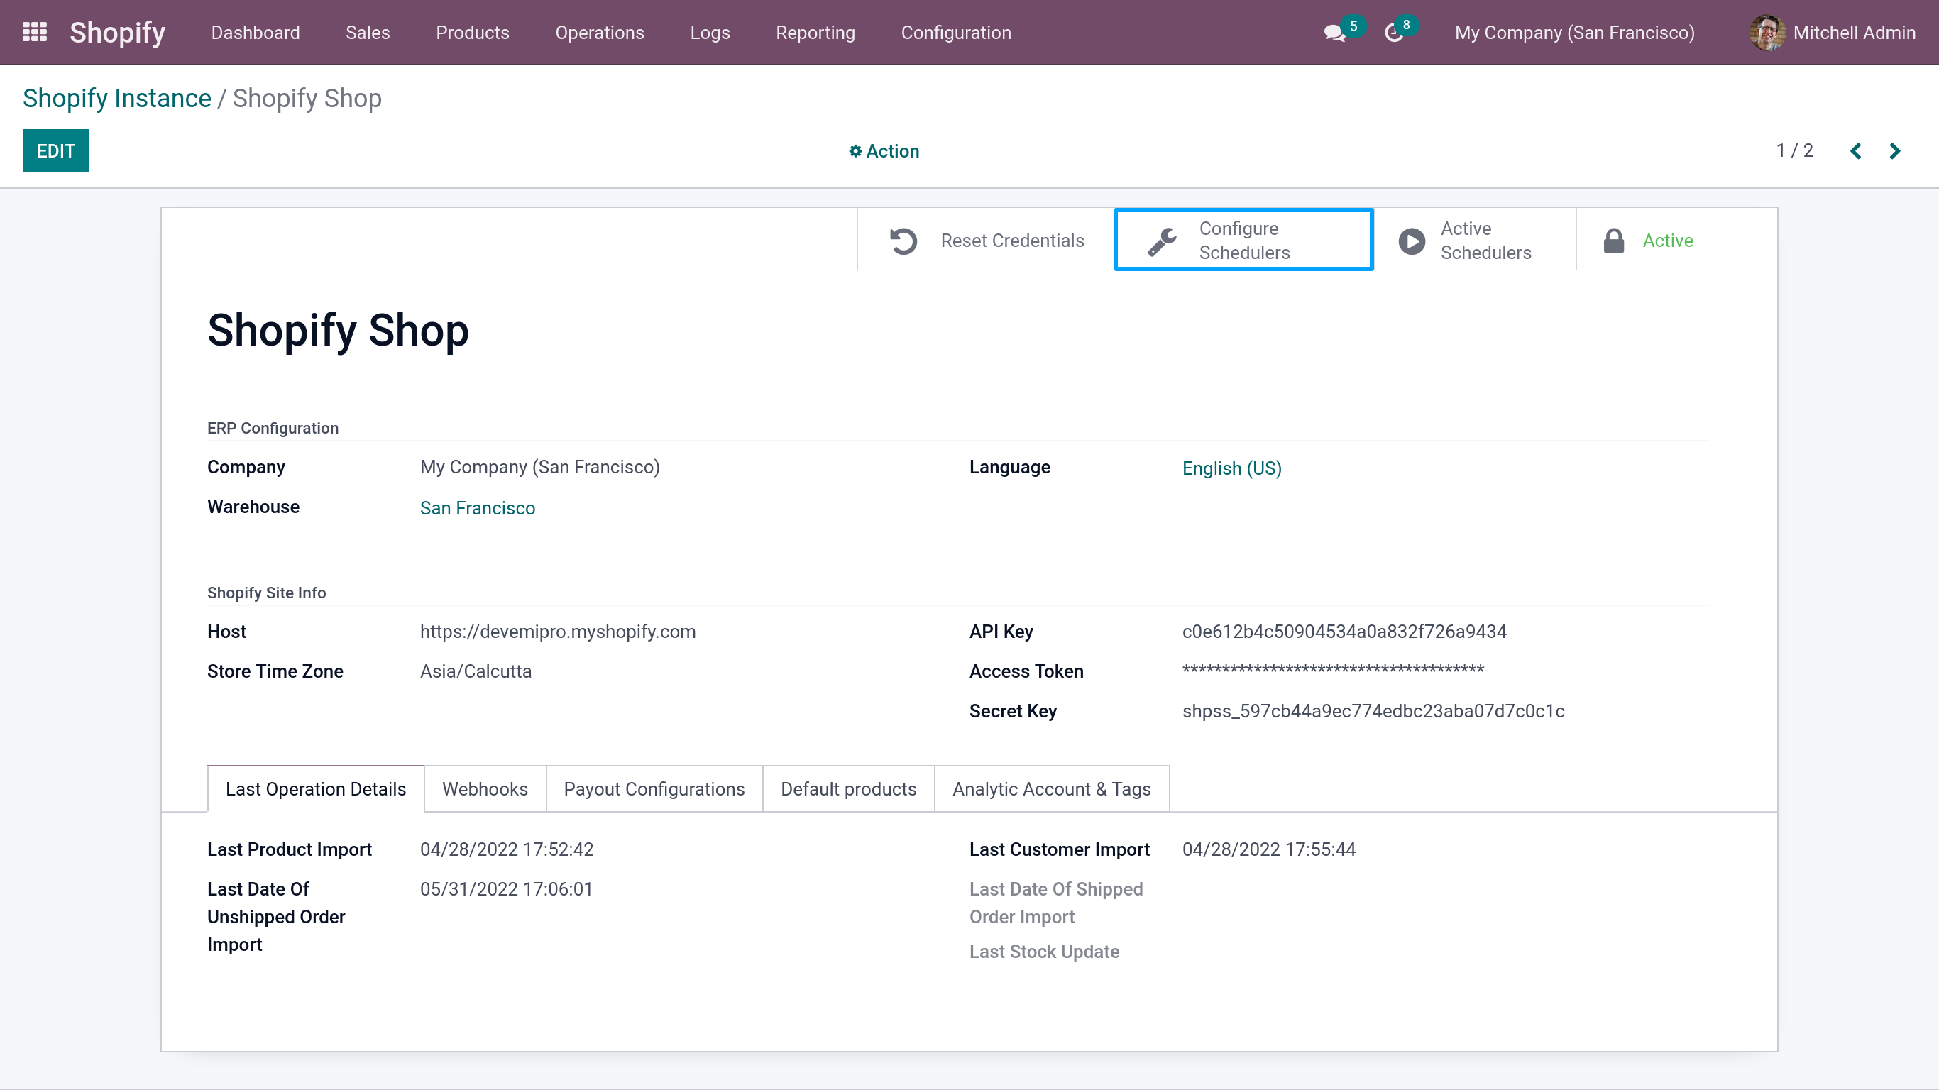
Task: Click Active Schedulers button
Action: [x=1475, y=240]
